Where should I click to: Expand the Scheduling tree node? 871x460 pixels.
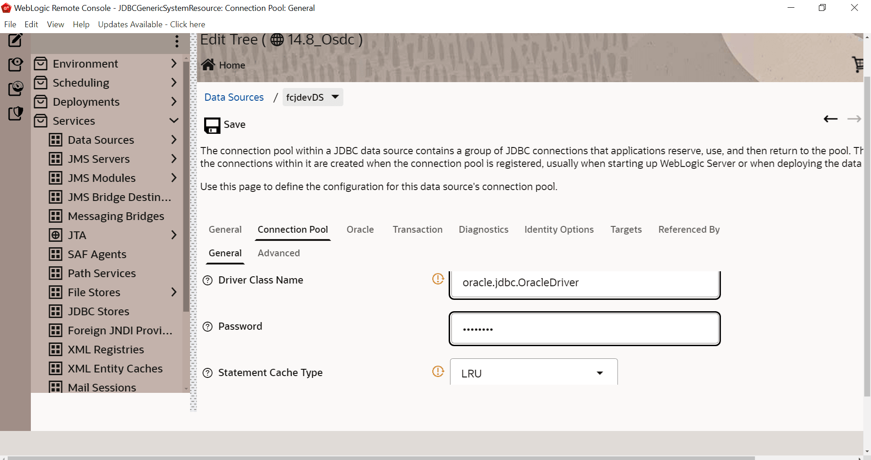pos(174,82)
